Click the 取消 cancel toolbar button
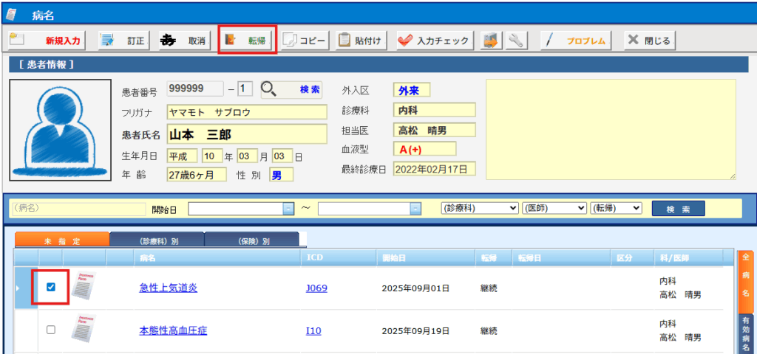Screen dimensions: 757x354 [183, 41]
